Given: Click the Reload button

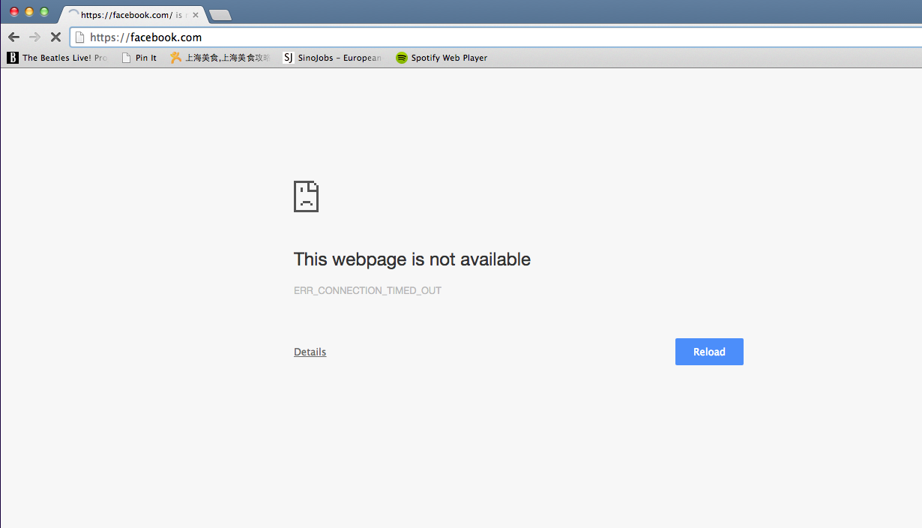Looking at the screenshot, I should (709, 352).
